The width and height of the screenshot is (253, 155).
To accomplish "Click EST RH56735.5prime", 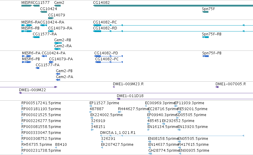I will pyautogui.click(x=37, y=145).
